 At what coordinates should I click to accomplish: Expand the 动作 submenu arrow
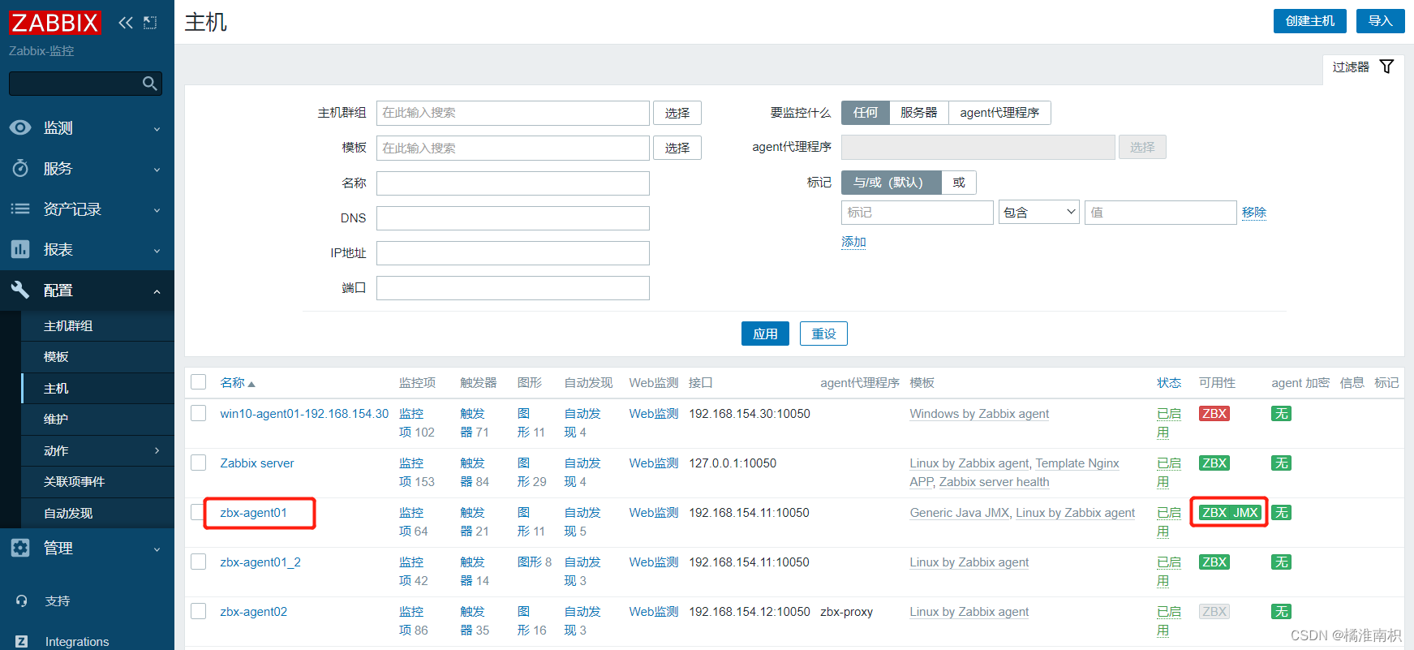(157, 450)
